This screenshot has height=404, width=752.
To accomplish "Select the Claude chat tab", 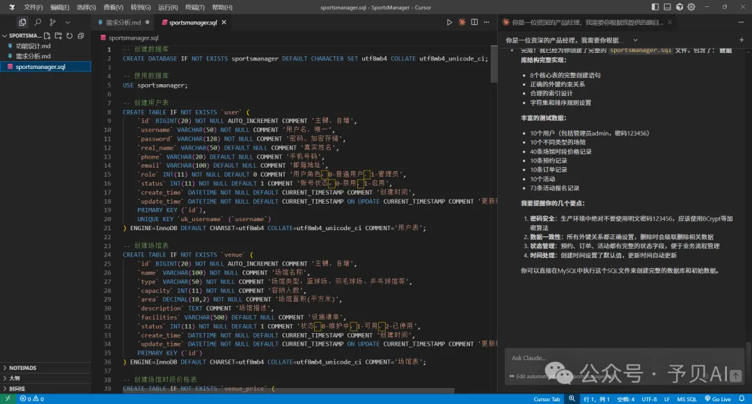I will [x=587, y=22].
